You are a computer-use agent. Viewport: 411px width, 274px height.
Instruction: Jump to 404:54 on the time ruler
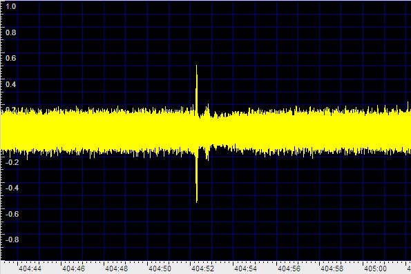point(246,268)
